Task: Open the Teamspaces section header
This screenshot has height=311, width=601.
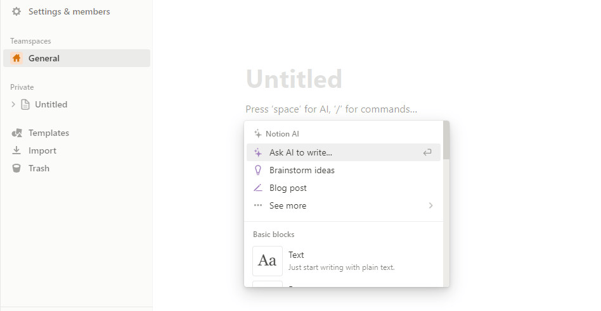Action: point(30,41)
